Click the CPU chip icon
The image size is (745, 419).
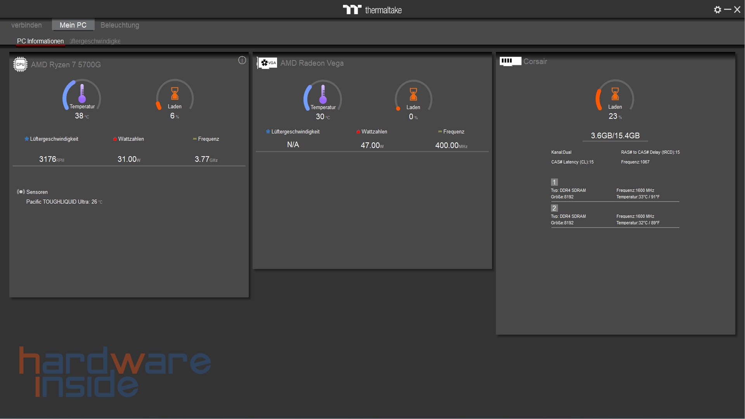pos(20,64)
